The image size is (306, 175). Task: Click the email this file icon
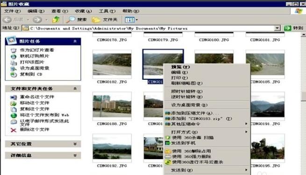[x=14, y=122]
